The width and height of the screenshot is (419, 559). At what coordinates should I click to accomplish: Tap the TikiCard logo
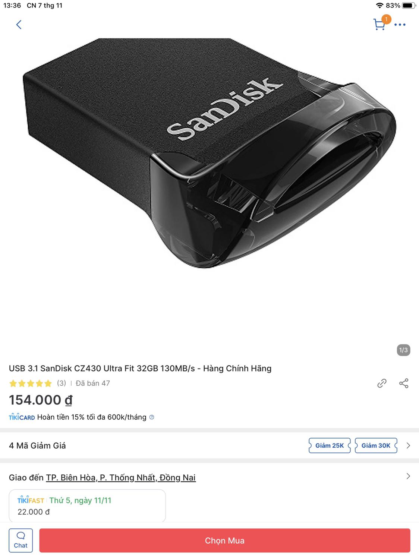point(22,417)
